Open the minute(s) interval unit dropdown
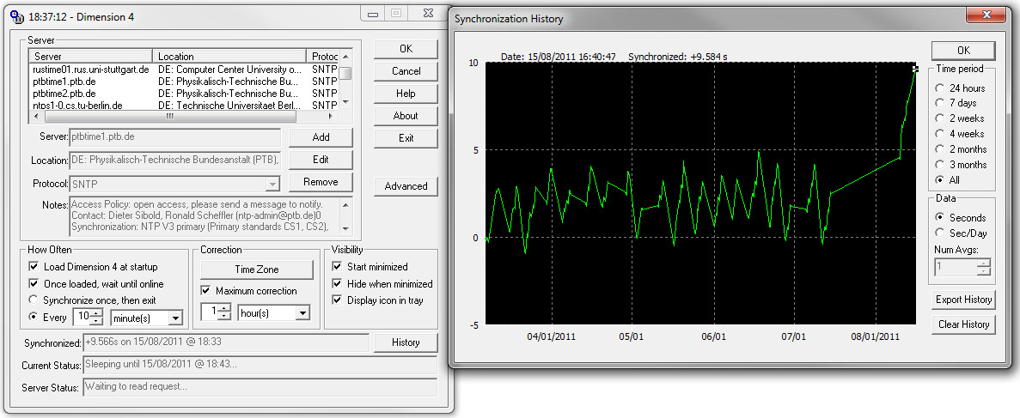This screenshot has height=418, width=1020. click(175, 318)
